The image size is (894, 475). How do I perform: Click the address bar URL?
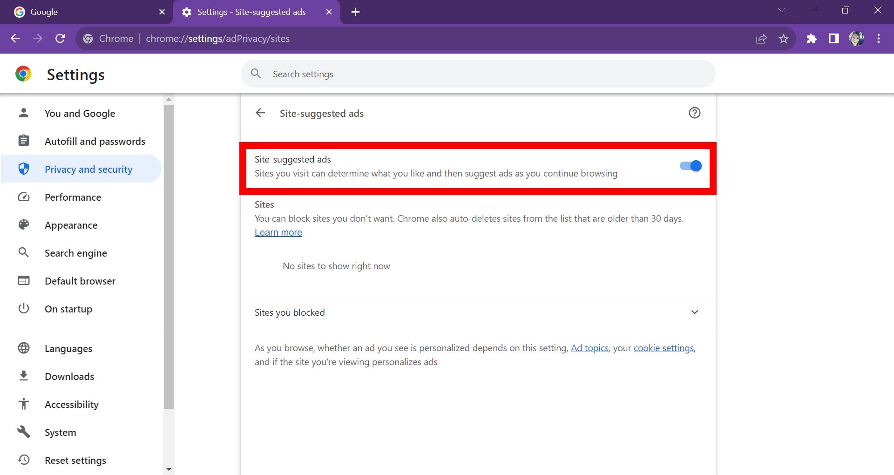coord(217,39)
